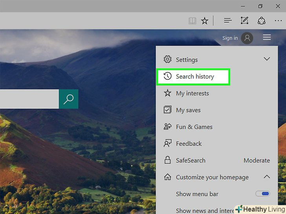Click the Sign in link
Screen dimensions: 286x214
coord(230,38)
